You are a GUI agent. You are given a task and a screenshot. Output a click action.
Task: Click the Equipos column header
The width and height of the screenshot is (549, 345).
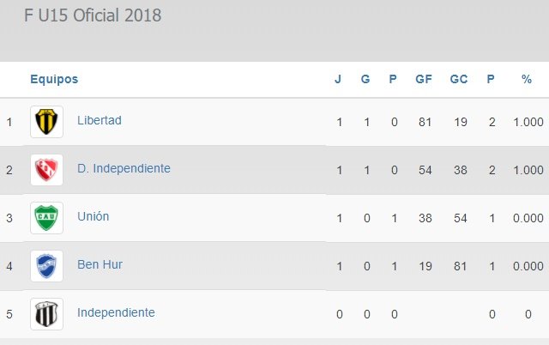(x=54, y=79)
